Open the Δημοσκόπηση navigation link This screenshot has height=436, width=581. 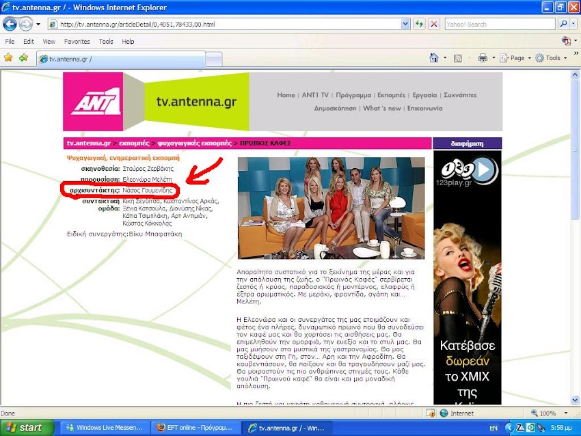click(335, 109)
